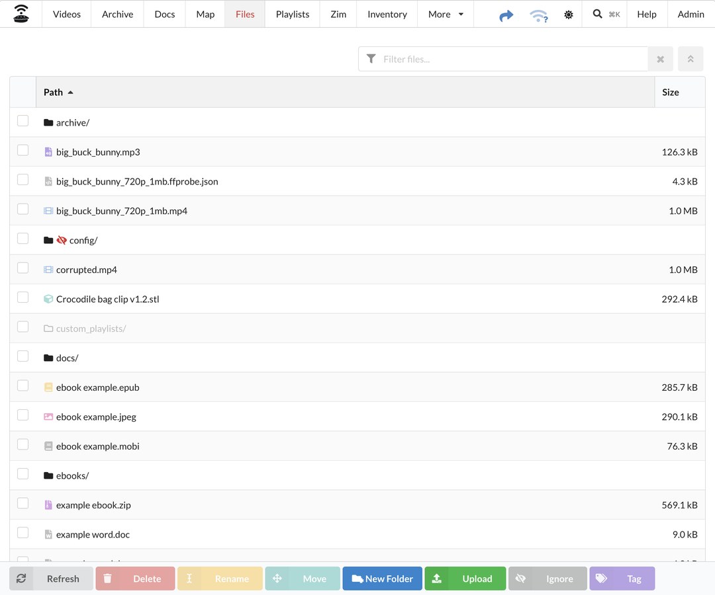Screen dimensions: 715x595
Task: Create a New Folder
Action: (x=382, y=578)
